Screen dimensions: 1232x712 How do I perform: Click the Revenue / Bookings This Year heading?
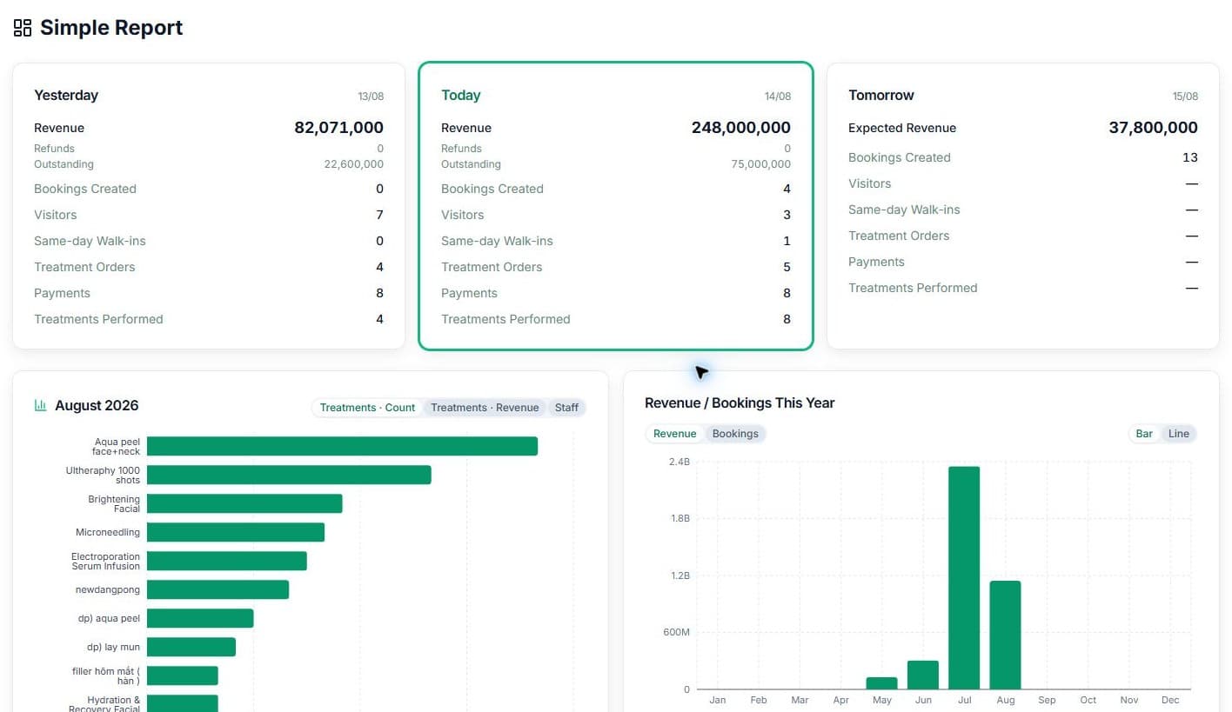[x=740, y=403]
